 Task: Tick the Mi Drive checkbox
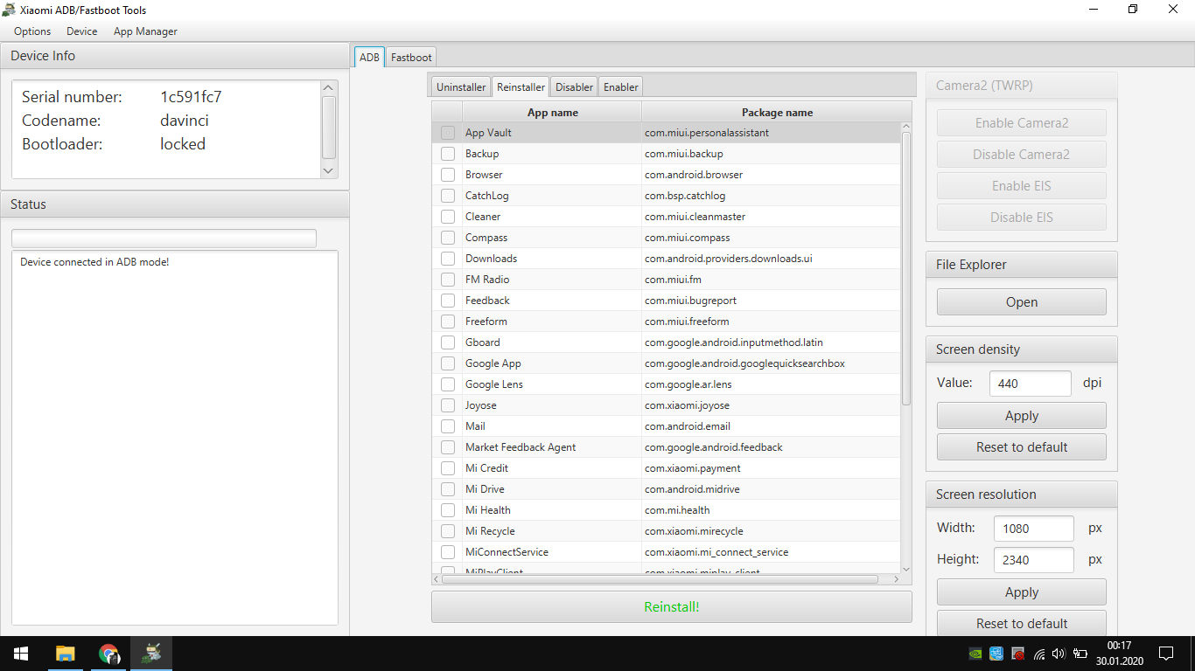pyautogui.click(x=448, y=489)
